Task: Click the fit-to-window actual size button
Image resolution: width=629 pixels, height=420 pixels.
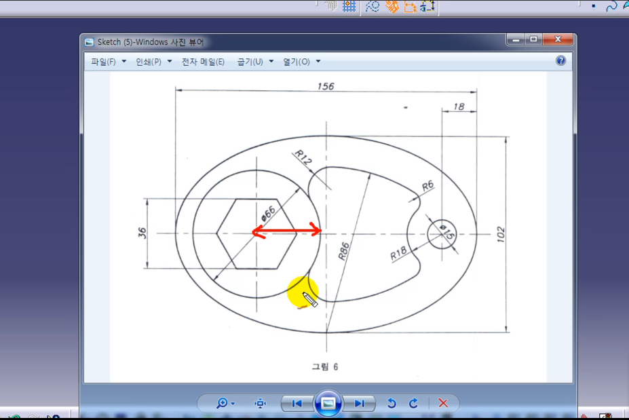Action: [261, 403]
